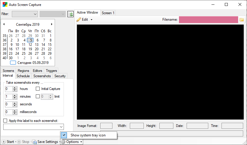Switch to the Screens tab
The width and height of the screenshot is (247, 145).
coord(8,71)
